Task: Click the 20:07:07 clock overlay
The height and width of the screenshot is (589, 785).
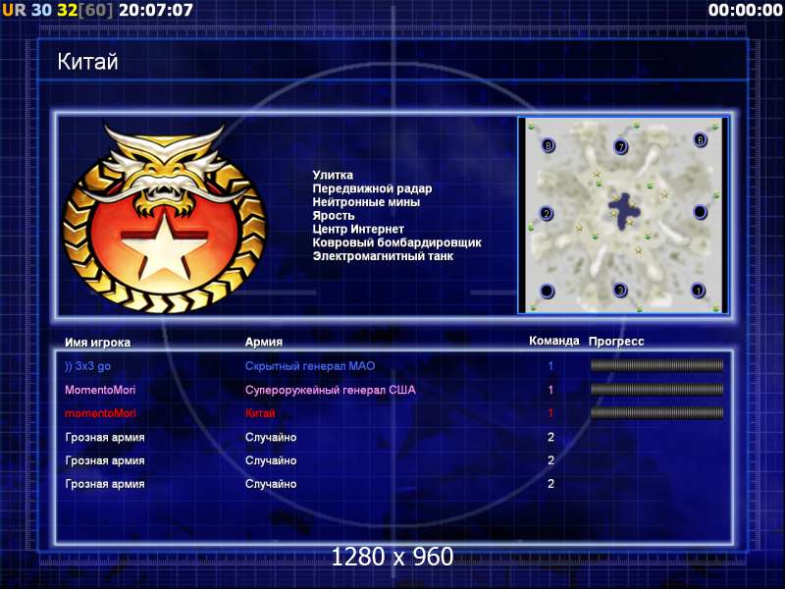Action: coord(156,10)
